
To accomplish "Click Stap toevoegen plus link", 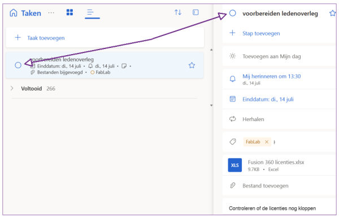I will click(261, 33).
